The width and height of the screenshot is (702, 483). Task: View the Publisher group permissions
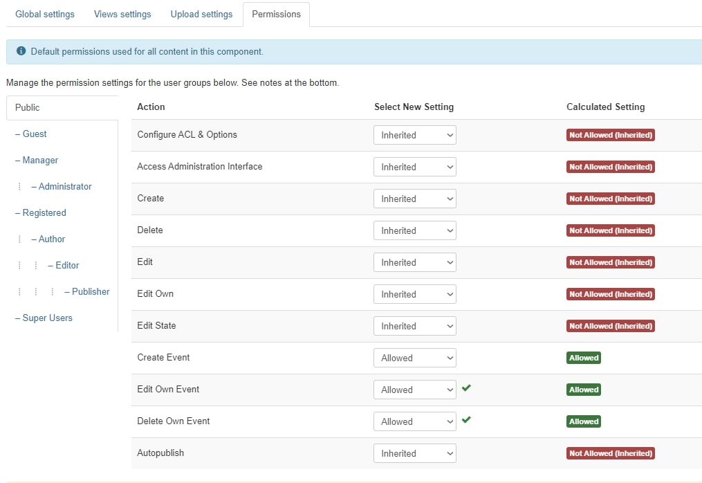[87, 292]
